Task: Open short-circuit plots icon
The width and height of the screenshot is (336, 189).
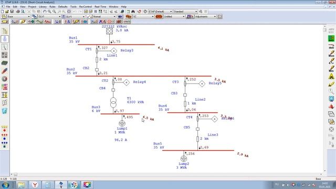Action: click(x=331, y=106)
